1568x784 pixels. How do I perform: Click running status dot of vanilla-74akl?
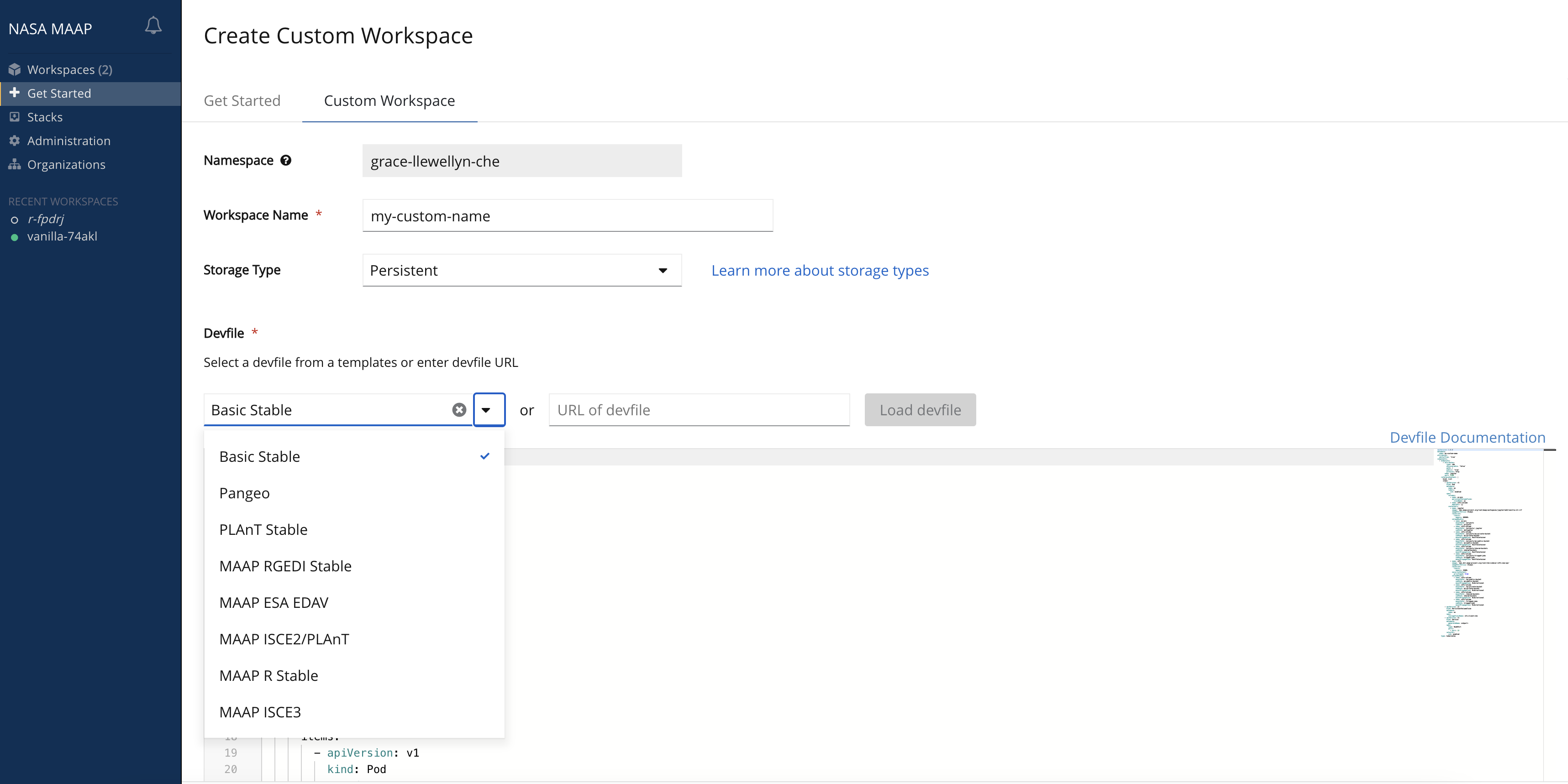15,237
